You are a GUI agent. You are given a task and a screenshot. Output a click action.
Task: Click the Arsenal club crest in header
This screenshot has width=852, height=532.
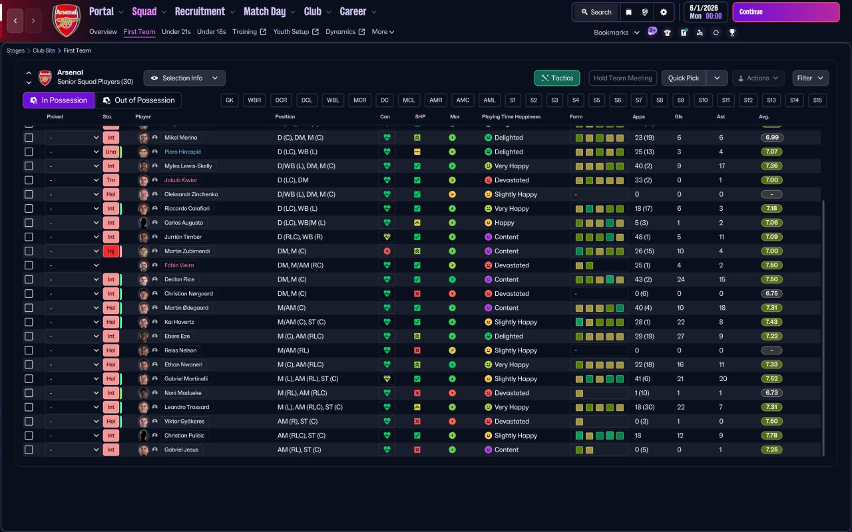[x=66, y=21]
